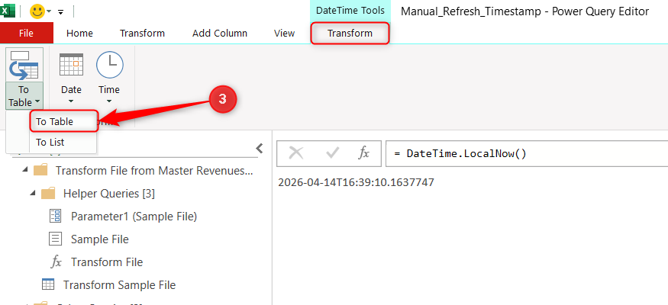Click the Sample File list icon
This screenshot has width=668, height=305.
(56, 239)
